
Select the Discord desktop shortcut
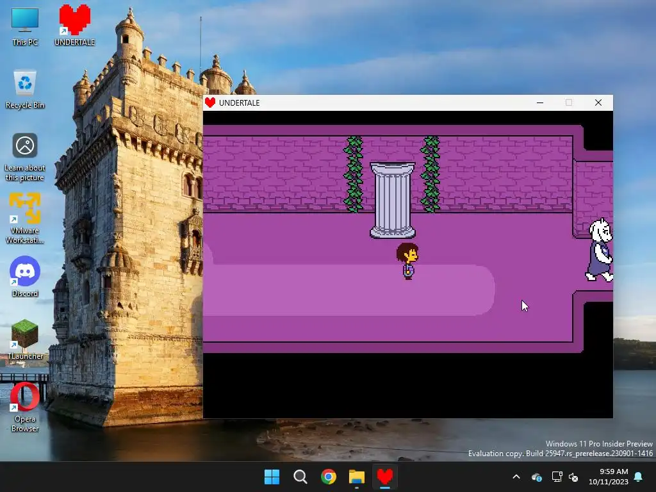tap(25, 277)
